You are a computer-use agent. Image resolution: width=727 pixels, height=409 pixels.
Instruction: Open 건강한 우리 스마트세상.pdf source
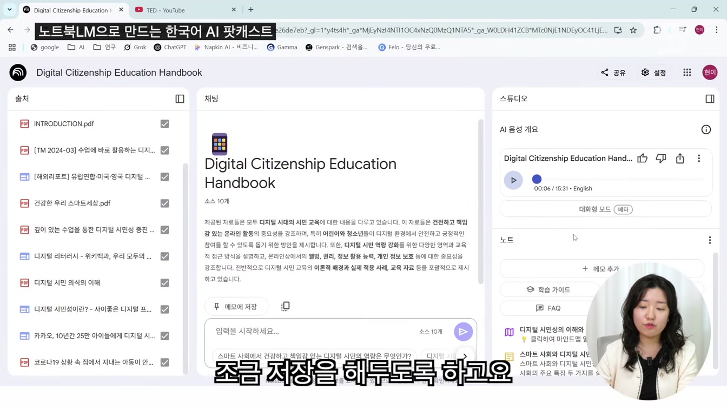[72, 203]
